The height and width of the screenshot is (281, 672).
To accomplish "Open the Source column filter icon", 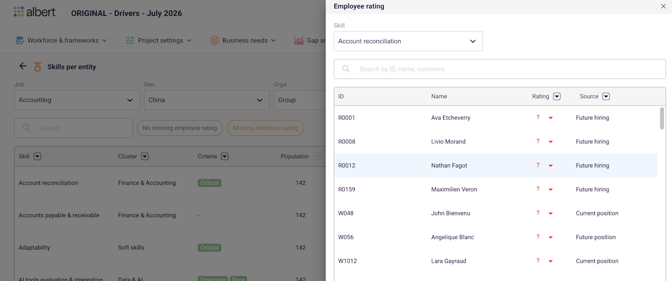I will coord(606,97).
